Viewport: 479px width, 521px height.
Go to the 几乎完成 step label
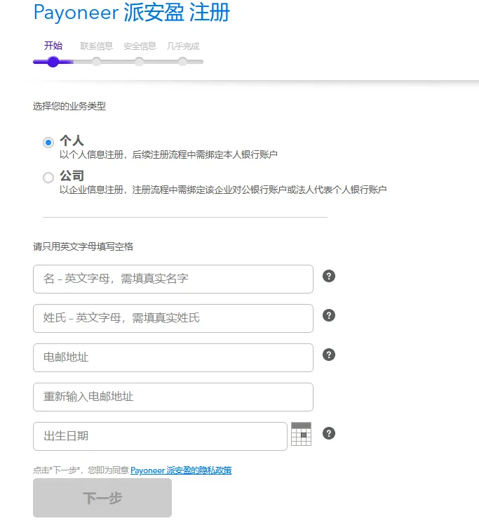tap(183, 46)
